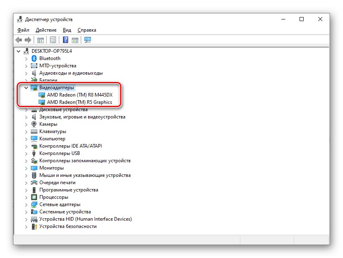Click the Back arrow toolbar icon

(19, 40)
